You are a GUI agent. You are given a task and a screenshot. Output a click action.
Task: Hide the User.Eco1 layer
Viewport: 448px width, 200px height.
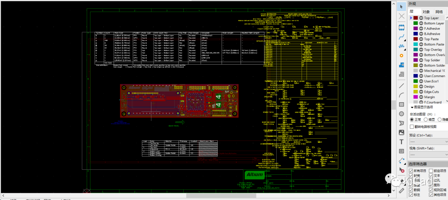coord(421,81)
